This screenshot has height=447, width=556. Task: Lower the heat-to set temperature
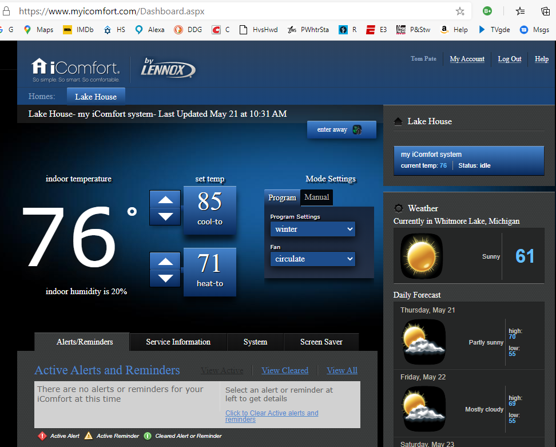click(x=165, y=278)
